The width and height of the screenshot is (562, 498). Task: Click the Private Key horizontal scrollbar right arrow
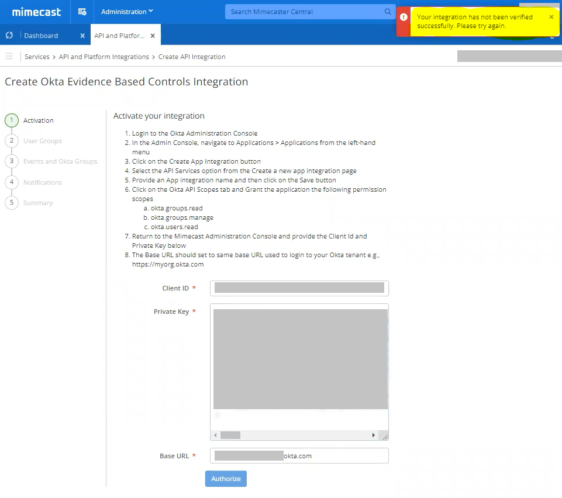[x=374, y=435]
